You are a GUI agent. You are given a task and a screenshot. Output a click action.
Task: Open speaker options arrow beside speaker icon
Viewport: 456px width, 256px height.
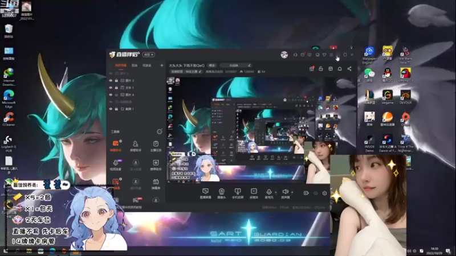(x=292, y=192)
